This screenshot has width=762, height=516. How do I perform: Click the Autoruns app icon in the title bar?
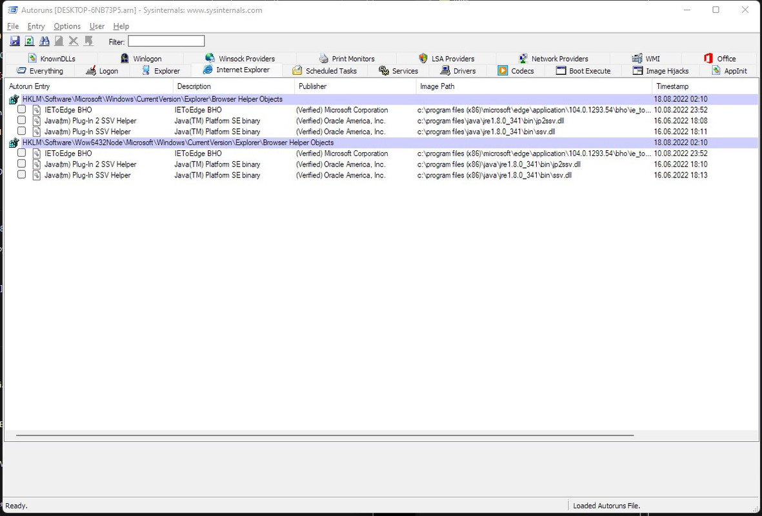(x=13, y=10)
